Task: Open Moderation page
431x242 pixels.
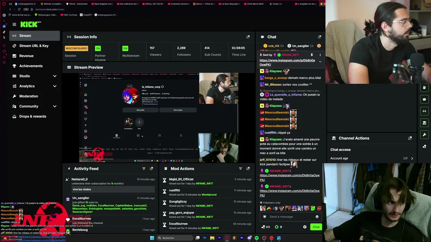Action: tap(34, 96)
